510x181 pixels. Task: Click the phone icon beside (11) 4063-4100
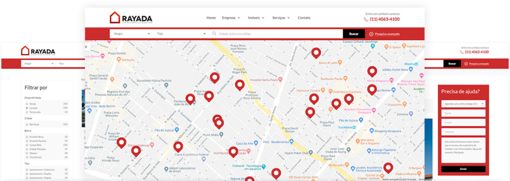366,19
